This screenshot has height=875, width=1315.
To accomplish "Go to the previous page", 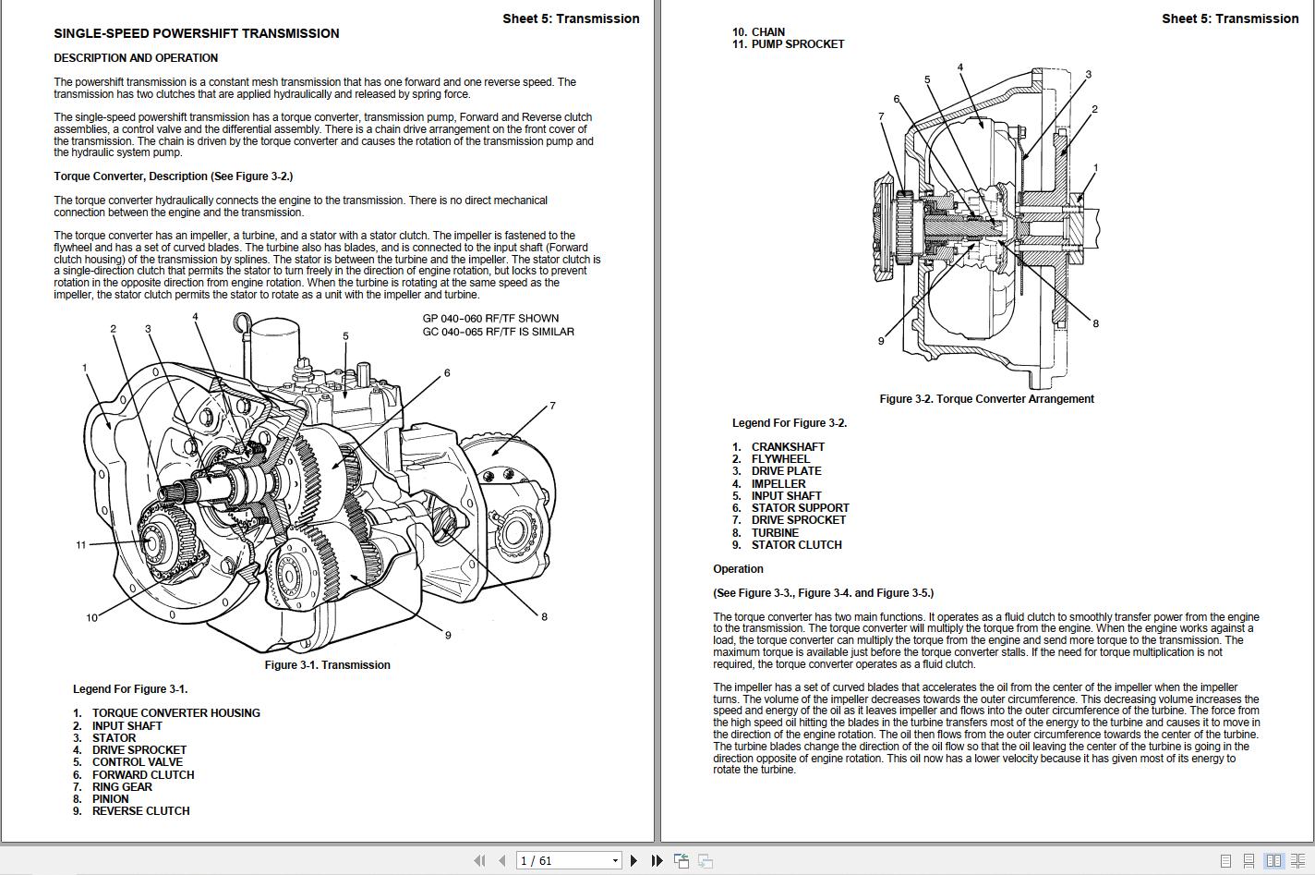I will coord(501,860).
